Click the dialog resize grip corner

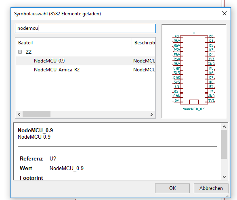coord(228,195)
